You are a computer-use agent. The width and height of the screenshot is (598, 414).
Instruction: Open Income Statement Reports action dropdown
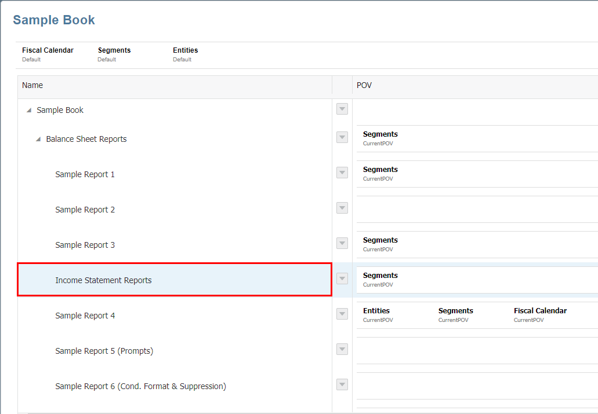click(342, 279)
